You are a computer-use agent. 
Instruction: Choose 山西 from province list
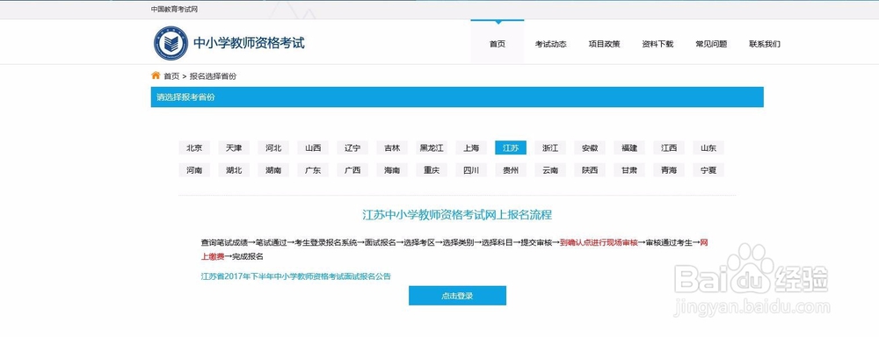[x=313, y=147]
